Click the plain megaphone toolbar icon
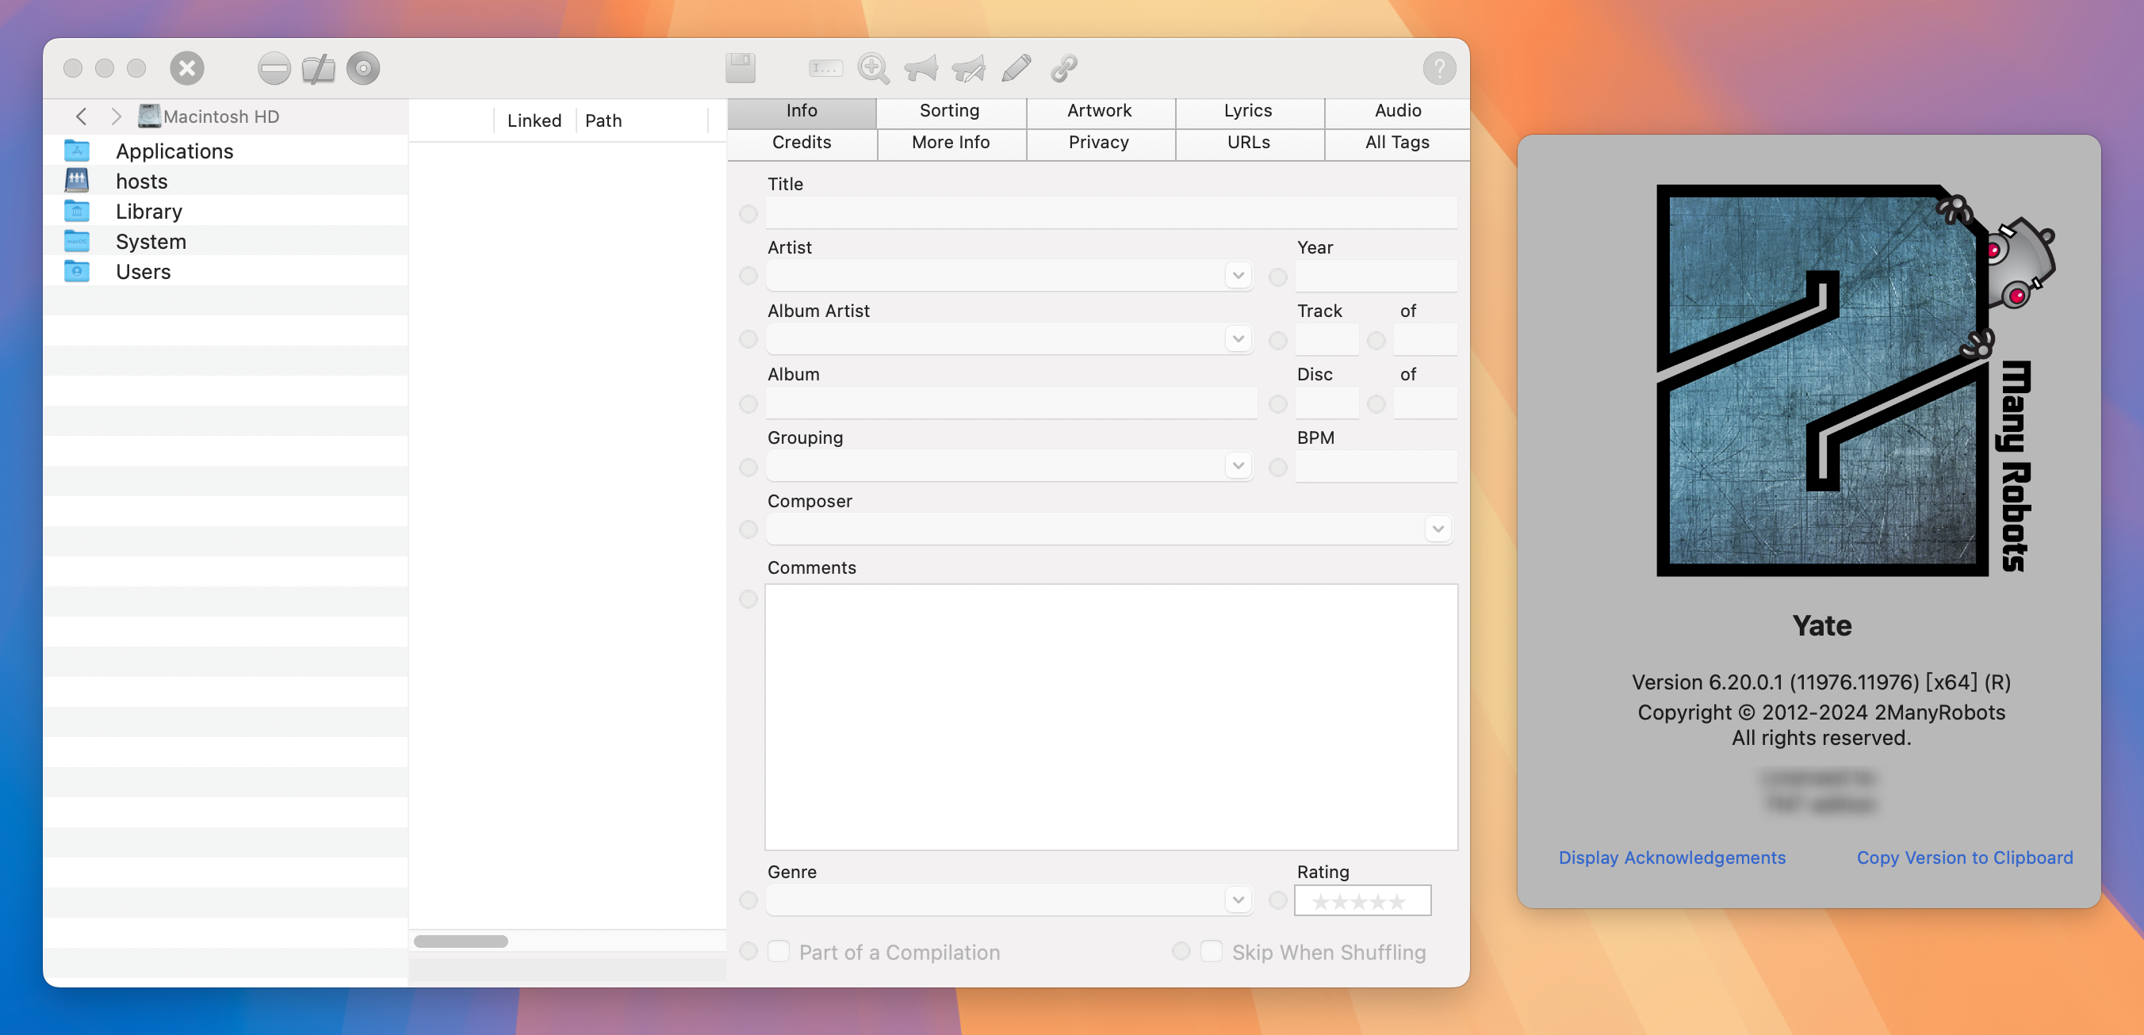2144x1035 pixels. coord(921,68)
